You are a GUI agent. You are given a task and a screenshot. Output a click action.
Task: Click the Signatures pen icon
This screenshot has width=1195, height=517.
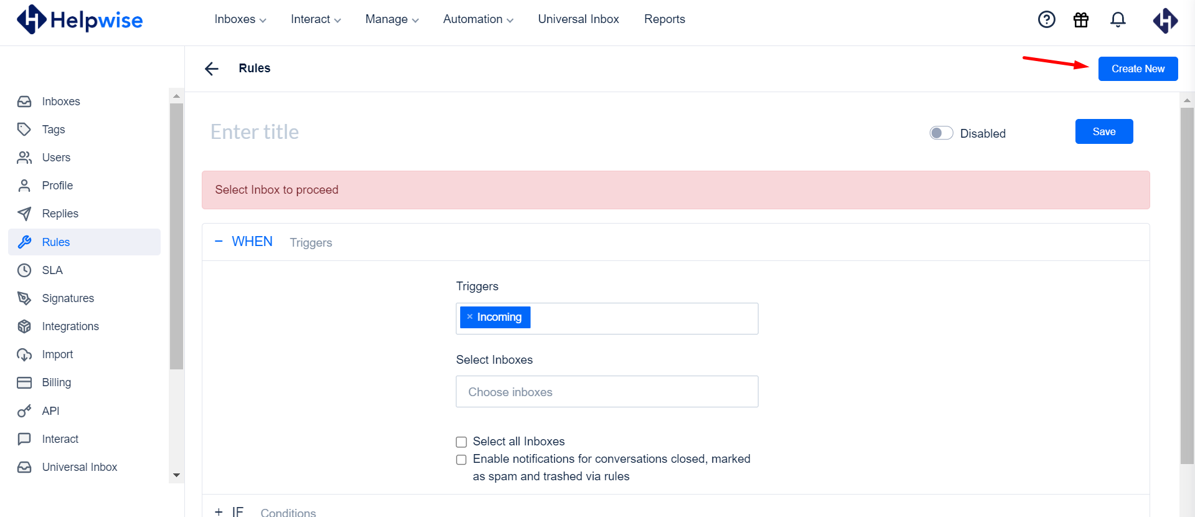[24, 298]
